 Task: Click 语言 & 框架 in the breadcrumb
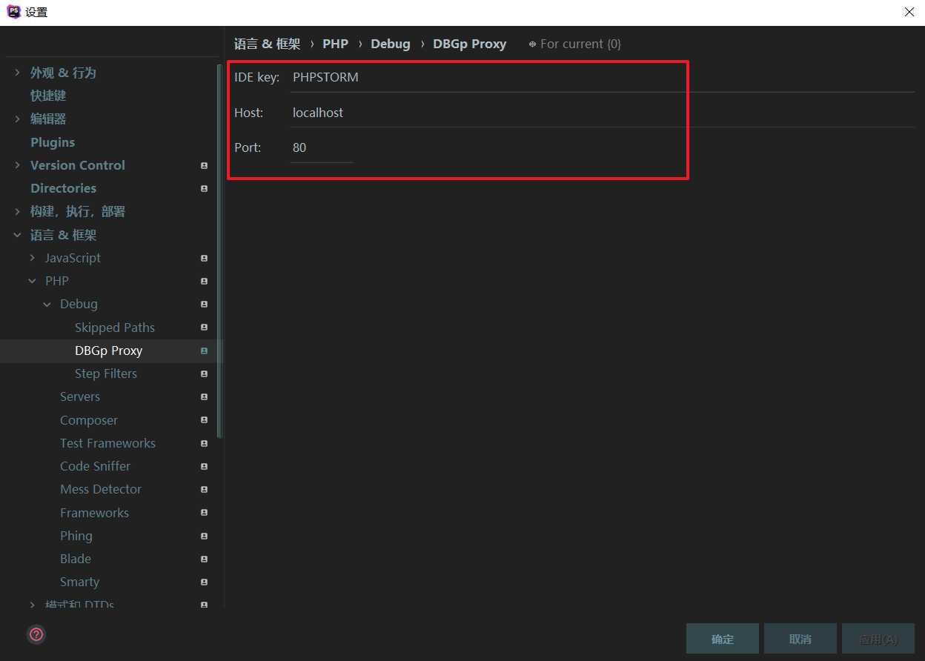[x=268, y=44]
